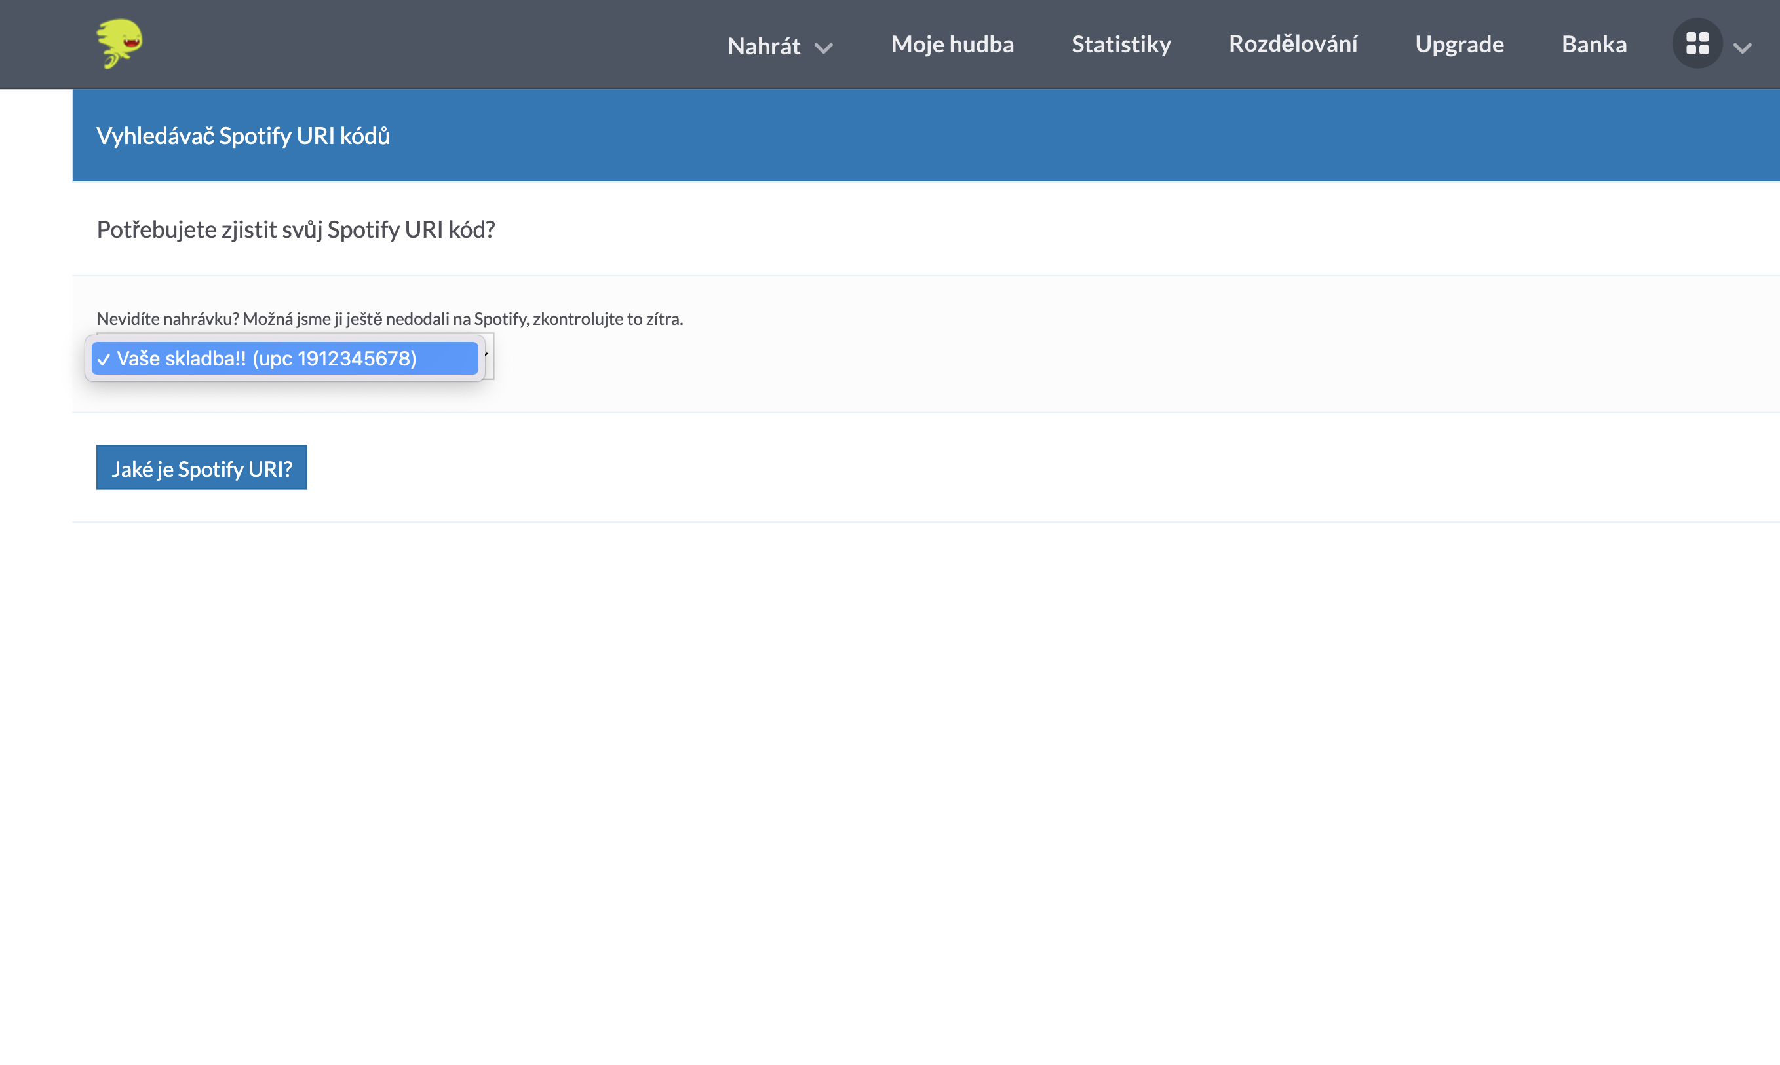1780x1065 pixels.
Task: Open the Statistiky page
Action: tap(1121, 45)
